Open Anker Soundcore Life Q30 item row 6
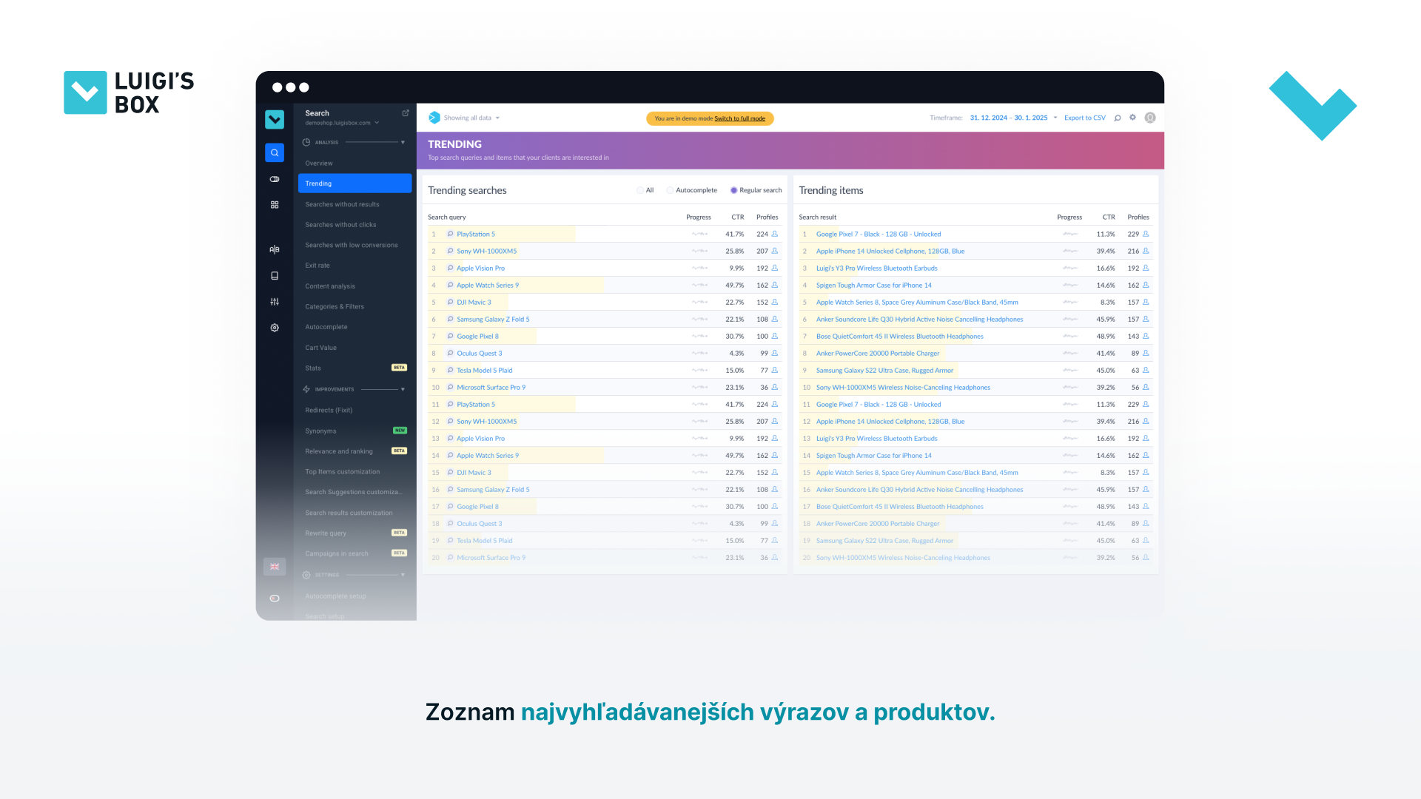1421x799 pixels. click(x=919, y=319)
